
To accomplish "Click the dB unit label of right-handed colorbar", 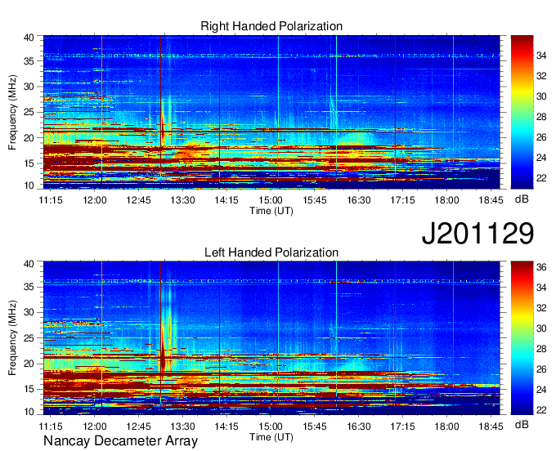I will click(x=522, y=199).
